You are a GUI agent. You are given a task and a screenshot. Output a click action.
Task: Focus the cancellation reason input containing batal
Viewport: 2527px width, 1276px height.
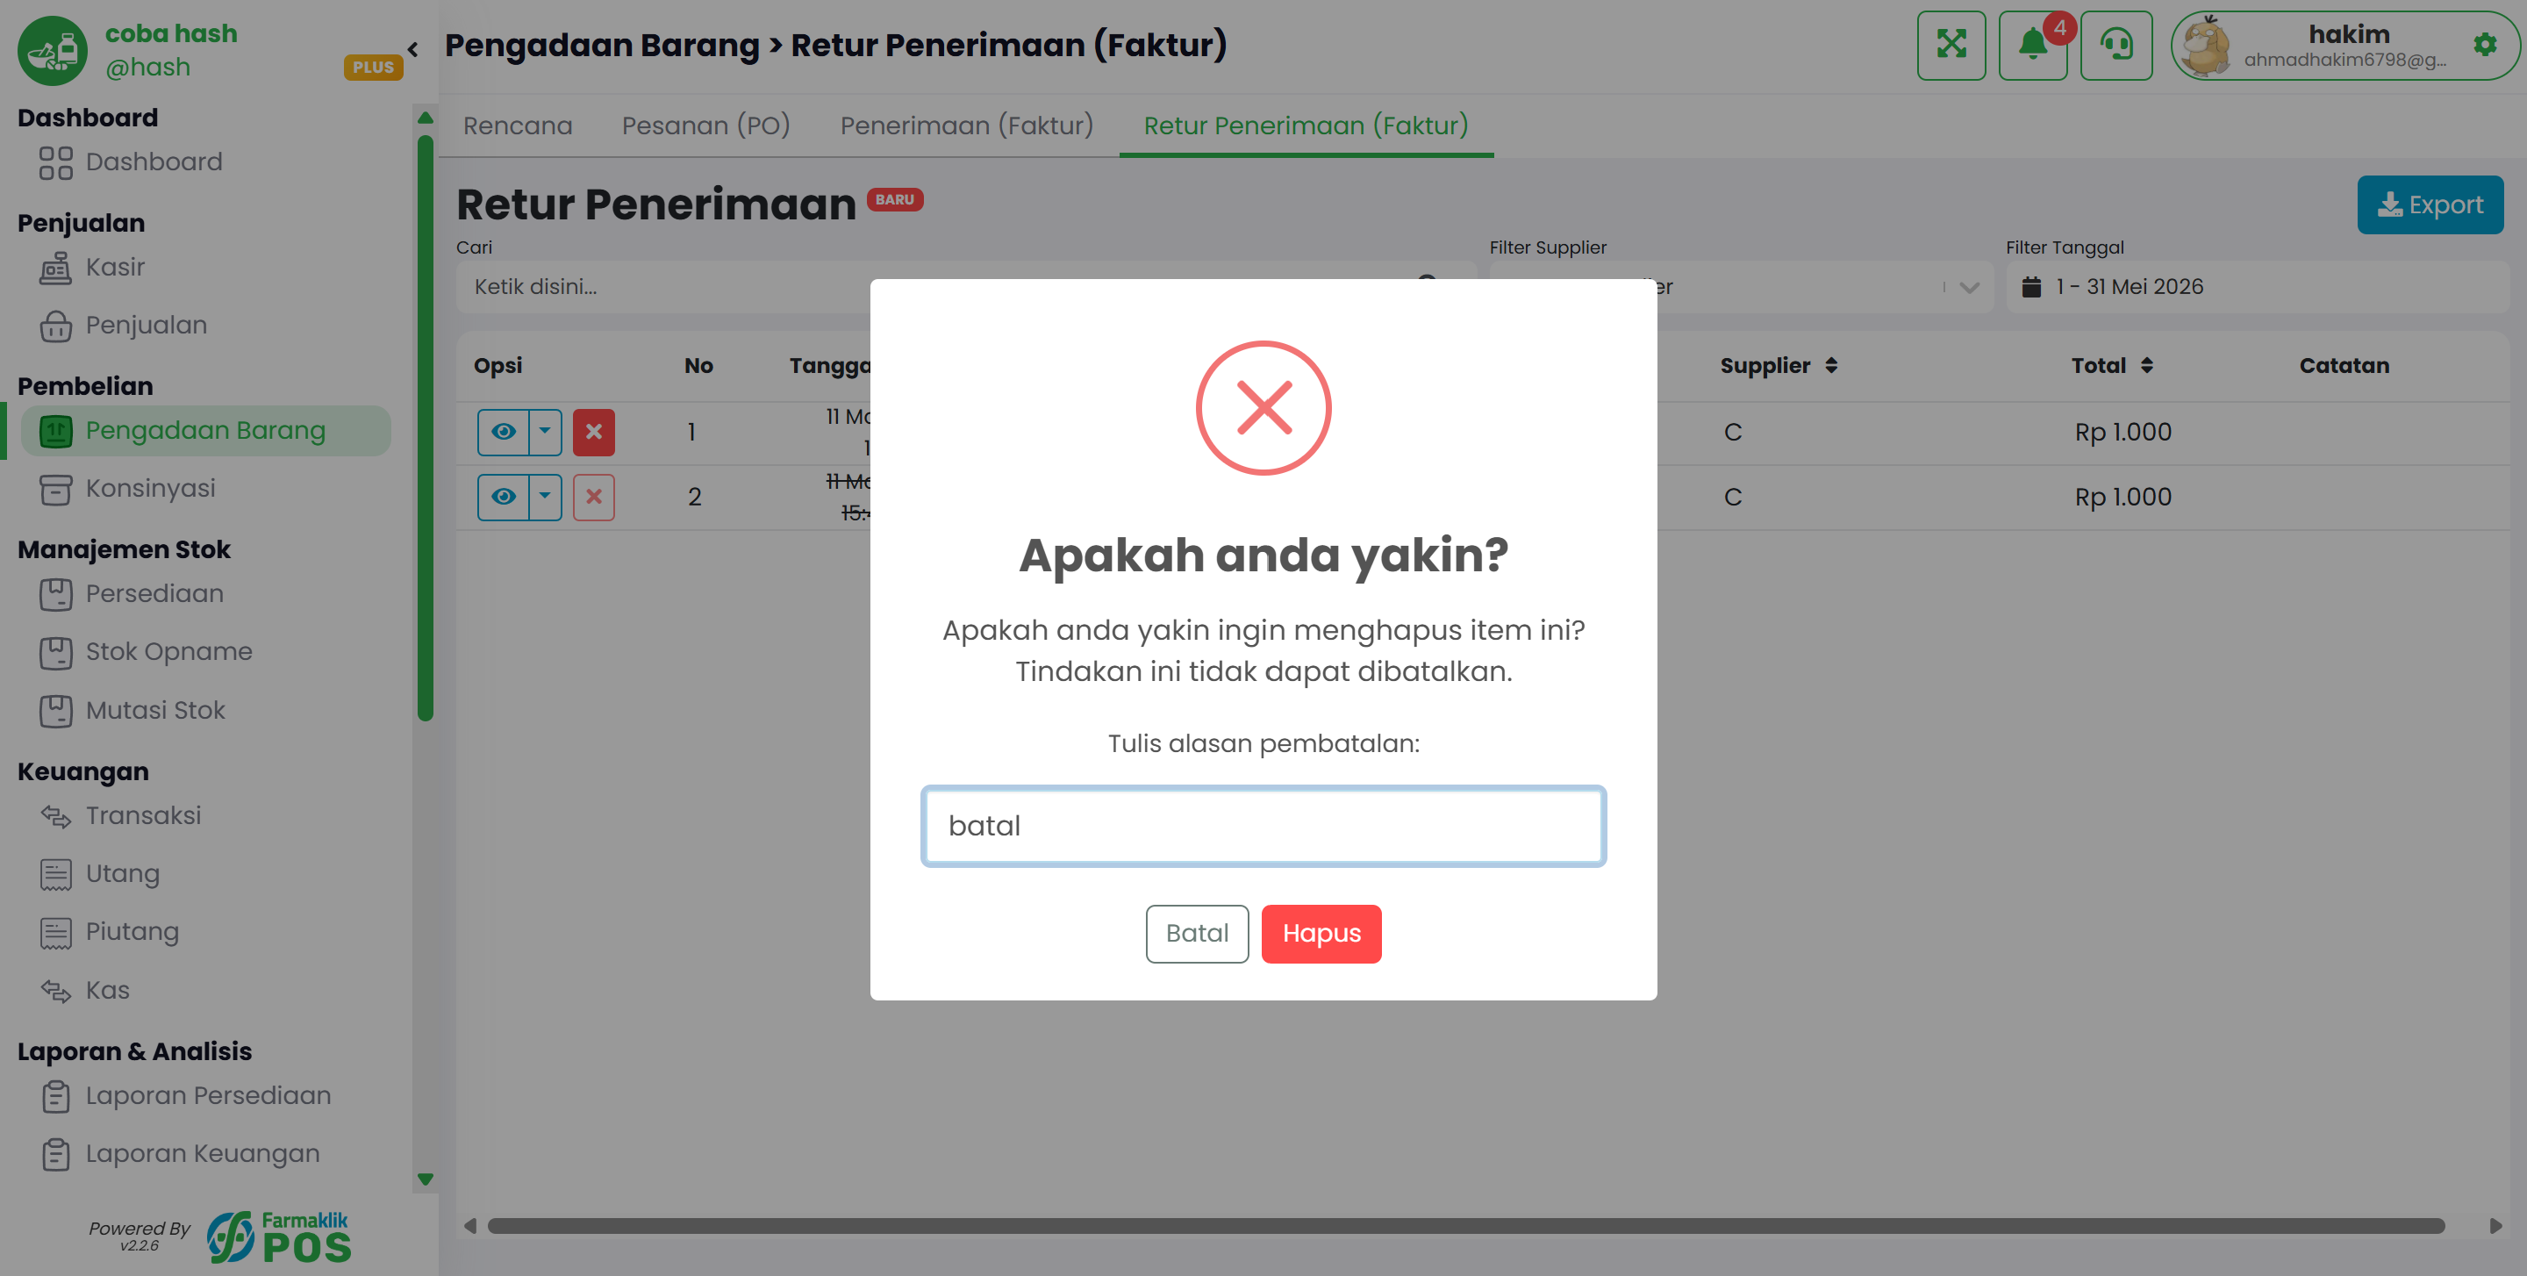1263,826
